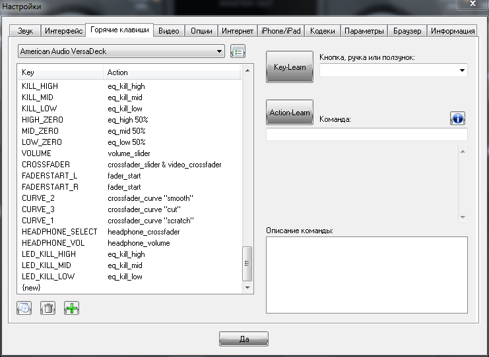Viewport: 489px width, 357px height.
Task: Open the Видео tab
Action: pos(169,31)
